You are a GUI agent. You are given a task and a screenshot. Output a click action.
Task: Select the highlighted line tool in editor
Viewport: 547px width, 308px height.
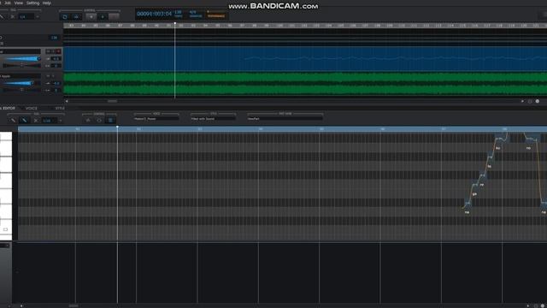coord(25,121)
